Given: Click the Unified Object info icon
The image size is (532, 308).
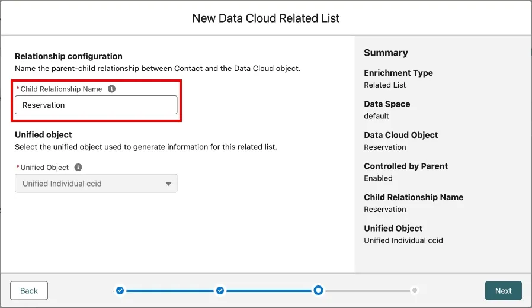Looking at the screenshot, I should pos(78,168).
